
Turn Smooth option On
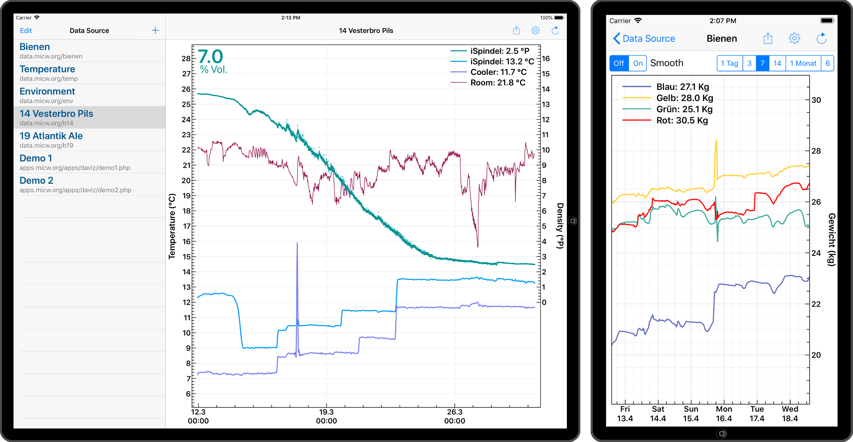pos(638,63)
